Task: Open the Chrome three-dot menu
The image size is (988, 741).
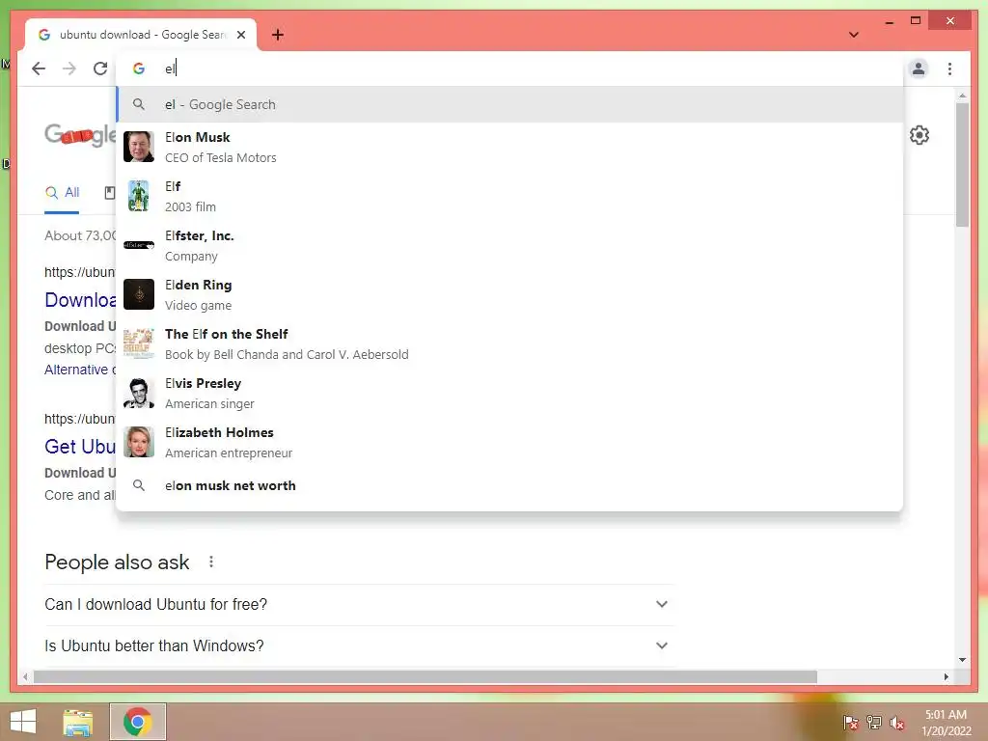Action: pyautogui.click(x=949, y=69)
